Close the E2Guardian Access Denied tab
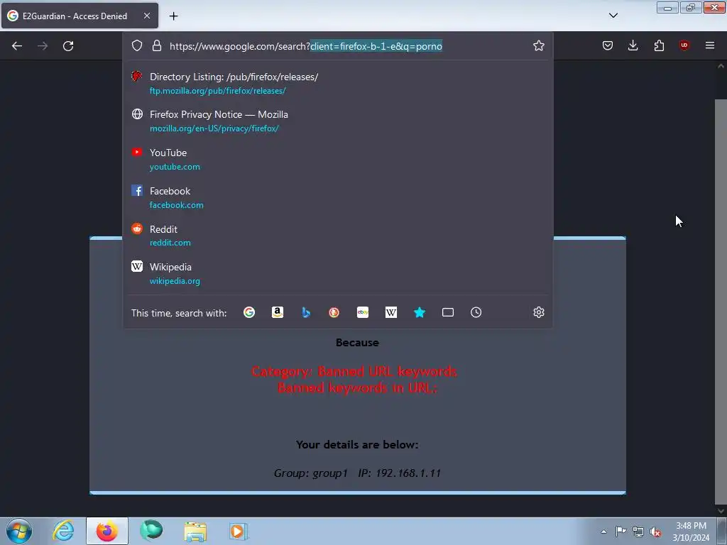This screenshot has width=727, height=545. pyautogui.click(x=146, y=16)
